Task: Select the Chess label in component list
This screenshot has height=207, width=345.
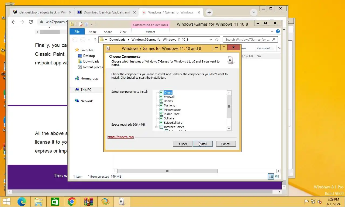Action: (168, 92)
